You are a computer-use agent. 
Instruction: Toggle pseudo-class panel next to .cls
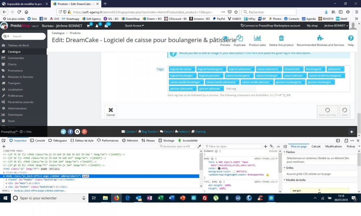pyautogui.click(x=272, y=146)
